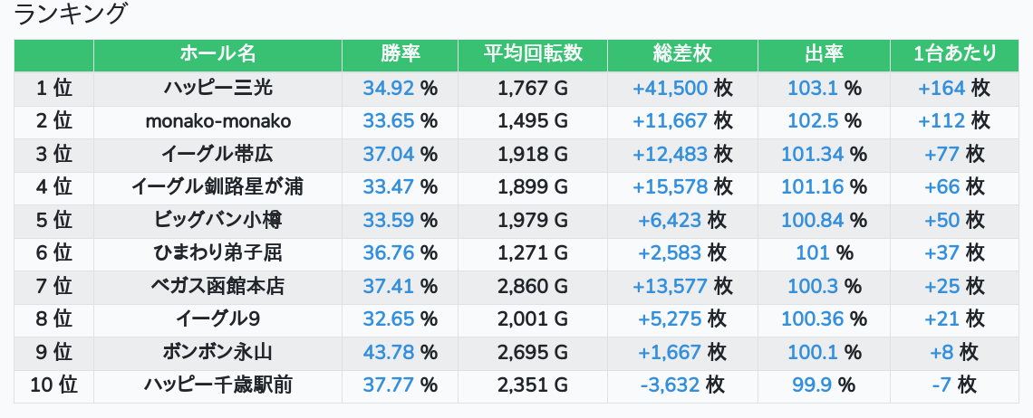Select the ハッピー千歳駅前 hall name

coord(218,385)
